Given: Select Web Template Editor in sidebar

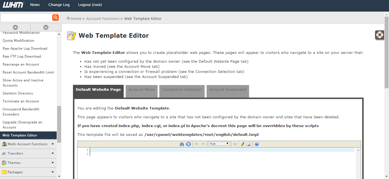Looking at the screenshot, I should (28, 135).
